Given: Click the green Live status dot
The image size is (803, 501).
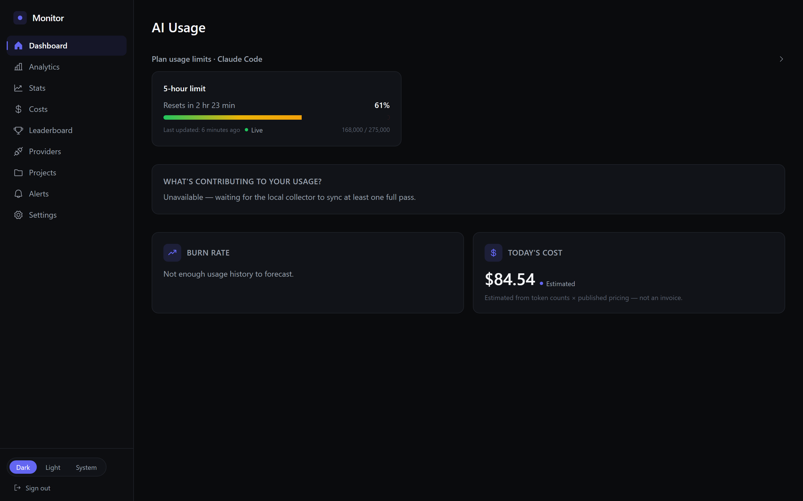Looking at the screenshot, I should (246, 130).
